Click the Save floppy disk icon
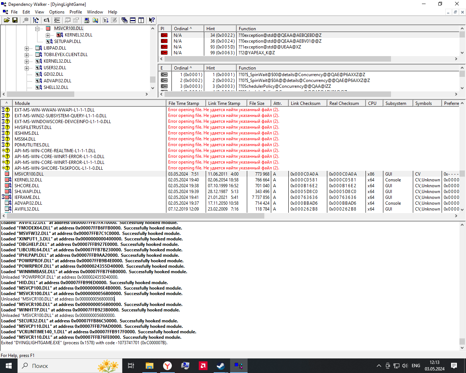Screen dimensions: 466x373 click(15, 20)
